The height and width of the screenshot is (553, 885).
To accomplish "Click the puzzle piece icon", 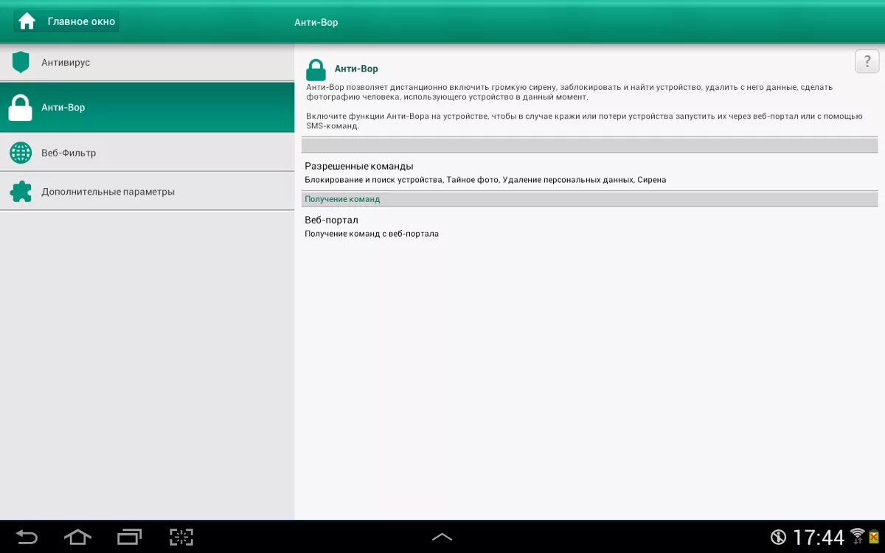I will (x=21, y=192).
